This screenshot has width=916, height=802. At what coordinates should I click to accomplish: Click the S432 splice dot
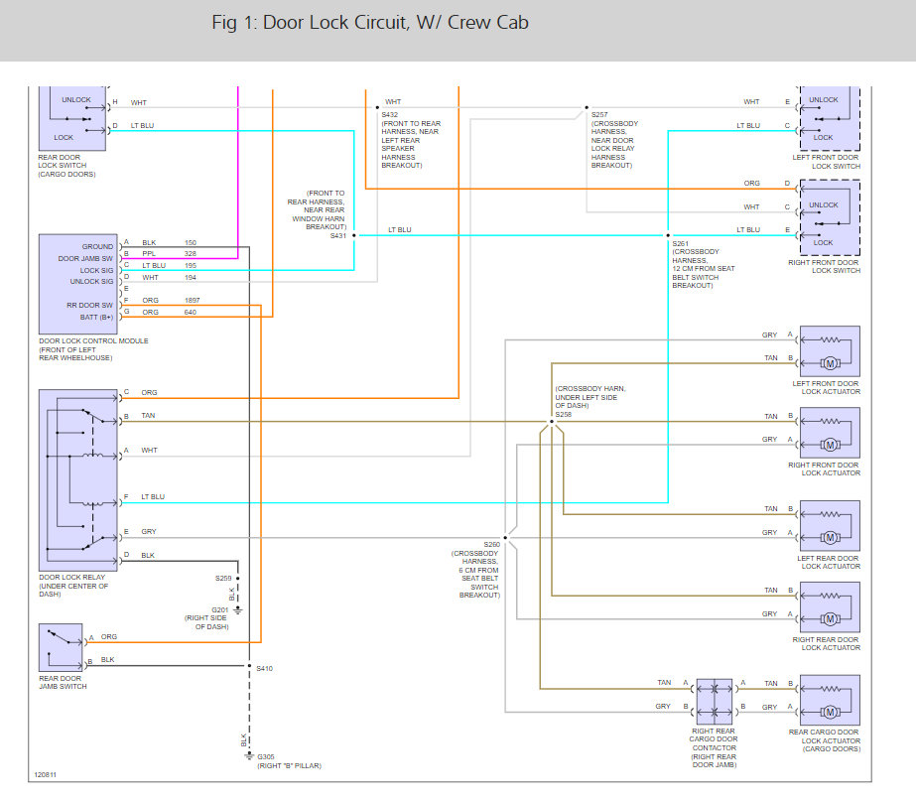[377, 107]
